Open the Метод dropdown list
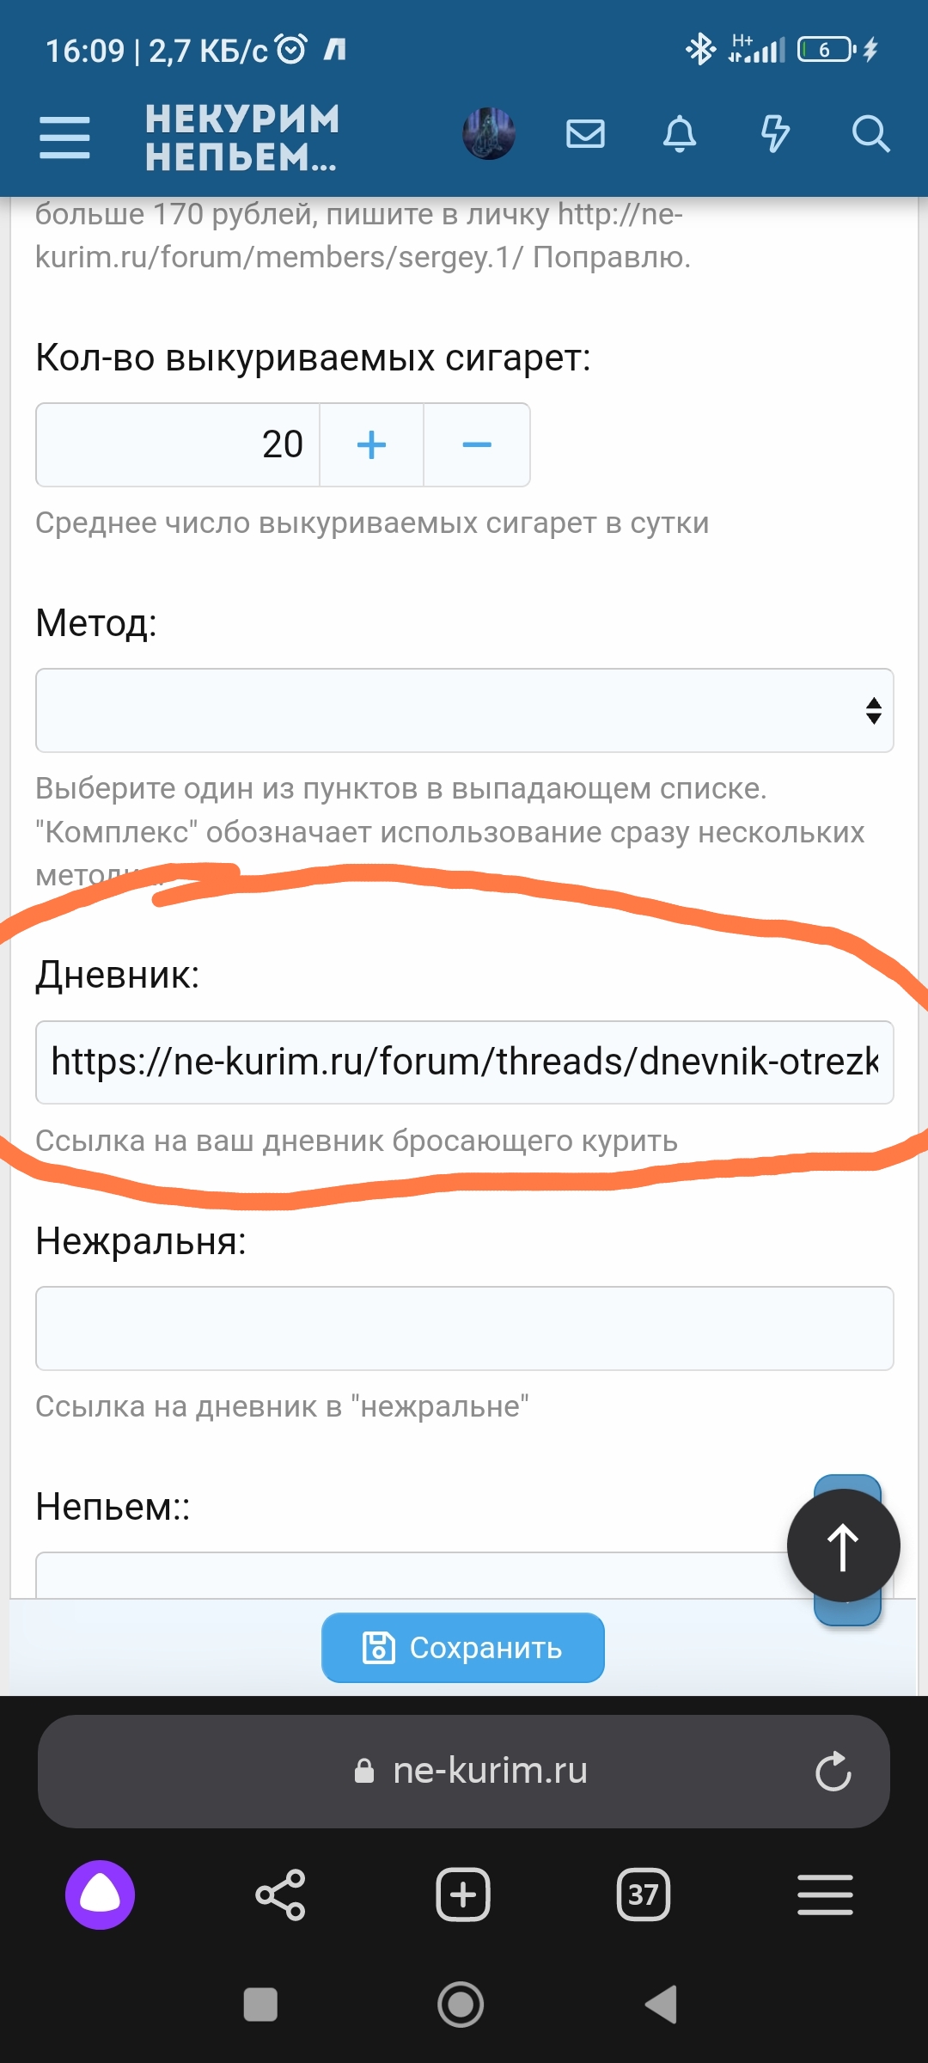Image resolution: width=928 pixels, height=2063 pixels. (464, 710)
